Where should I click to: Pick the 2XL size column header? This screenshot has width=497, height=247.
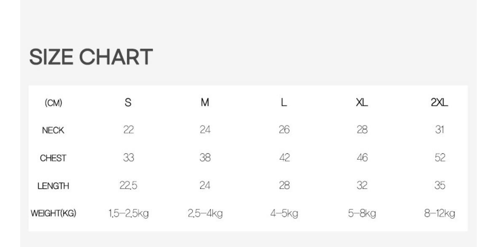[x=440, y=103]
